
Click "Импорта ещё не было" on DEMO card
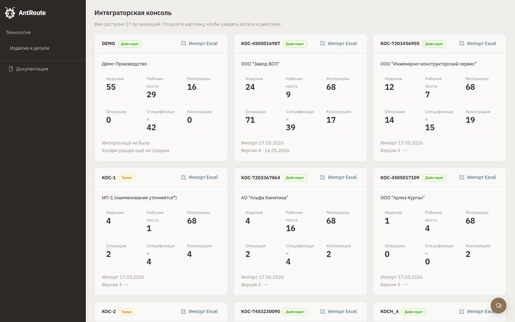(126, 143)
